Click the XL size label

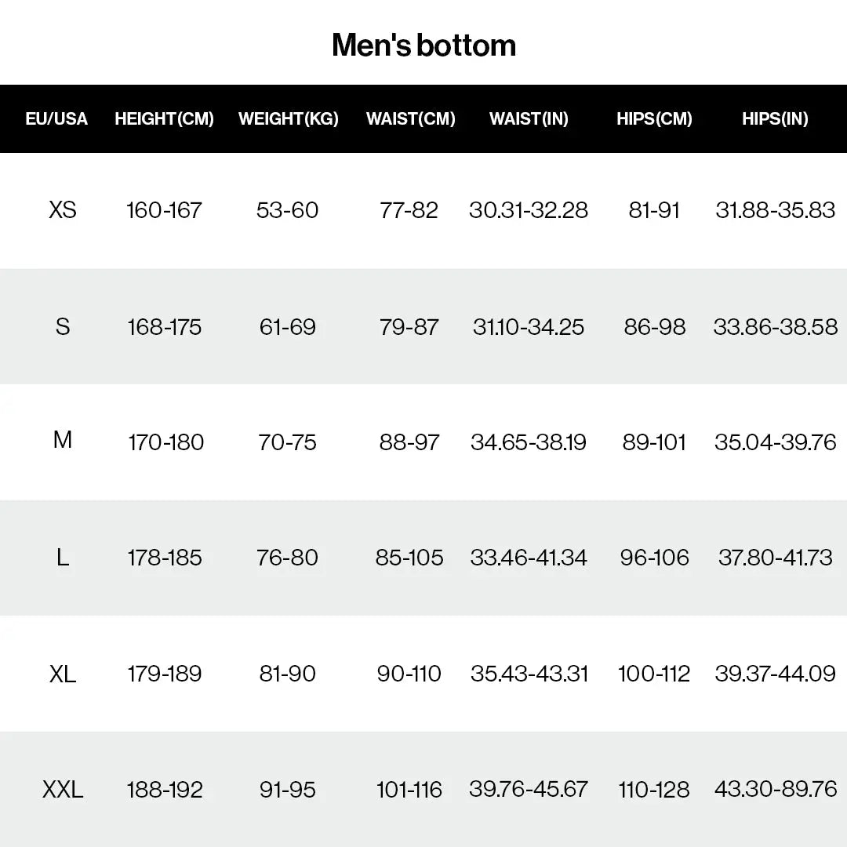(x=63, y=674)
